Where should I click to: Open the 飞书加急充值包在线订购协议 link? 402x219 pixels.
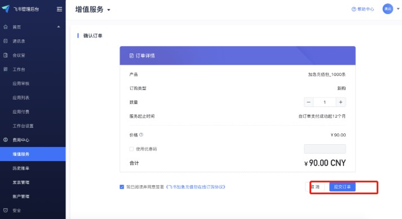click(196, 187)
